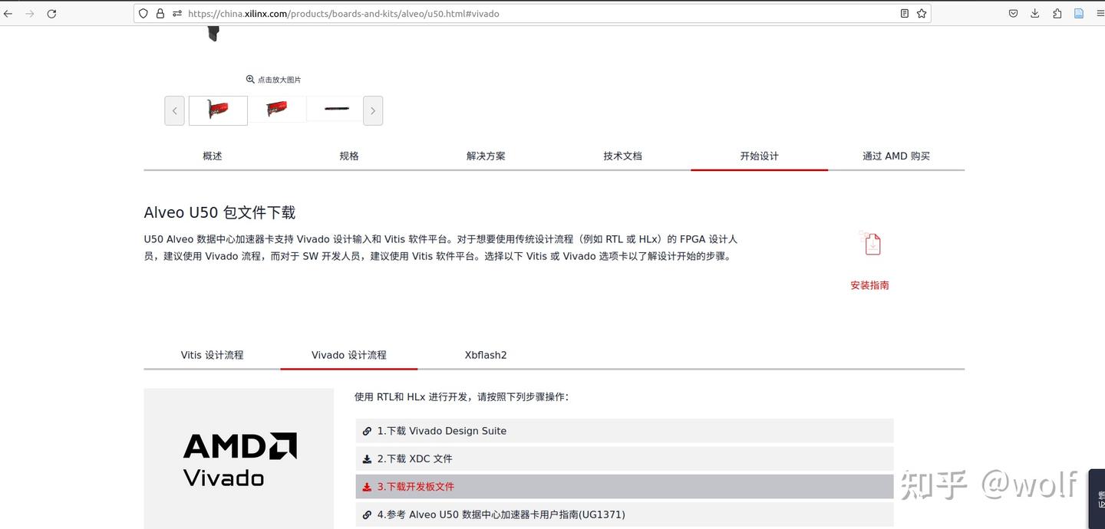
Task: Open the Firefox hamburger application menu
Action: tap(1100, 13)
